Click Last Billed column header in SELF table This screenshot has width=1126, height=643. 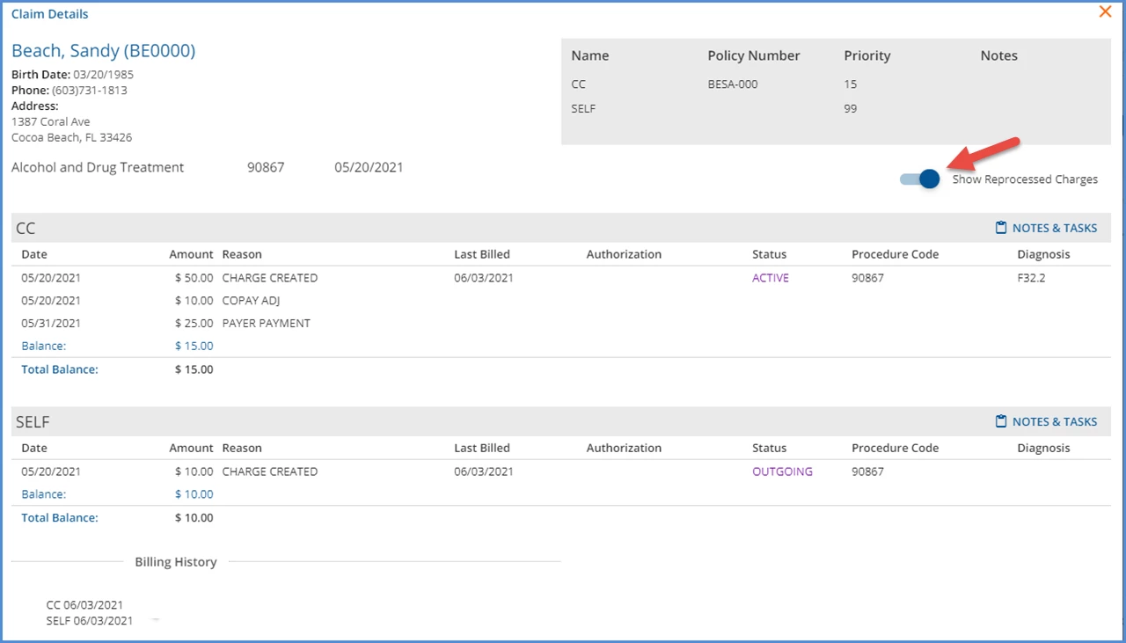coord(482,448)
